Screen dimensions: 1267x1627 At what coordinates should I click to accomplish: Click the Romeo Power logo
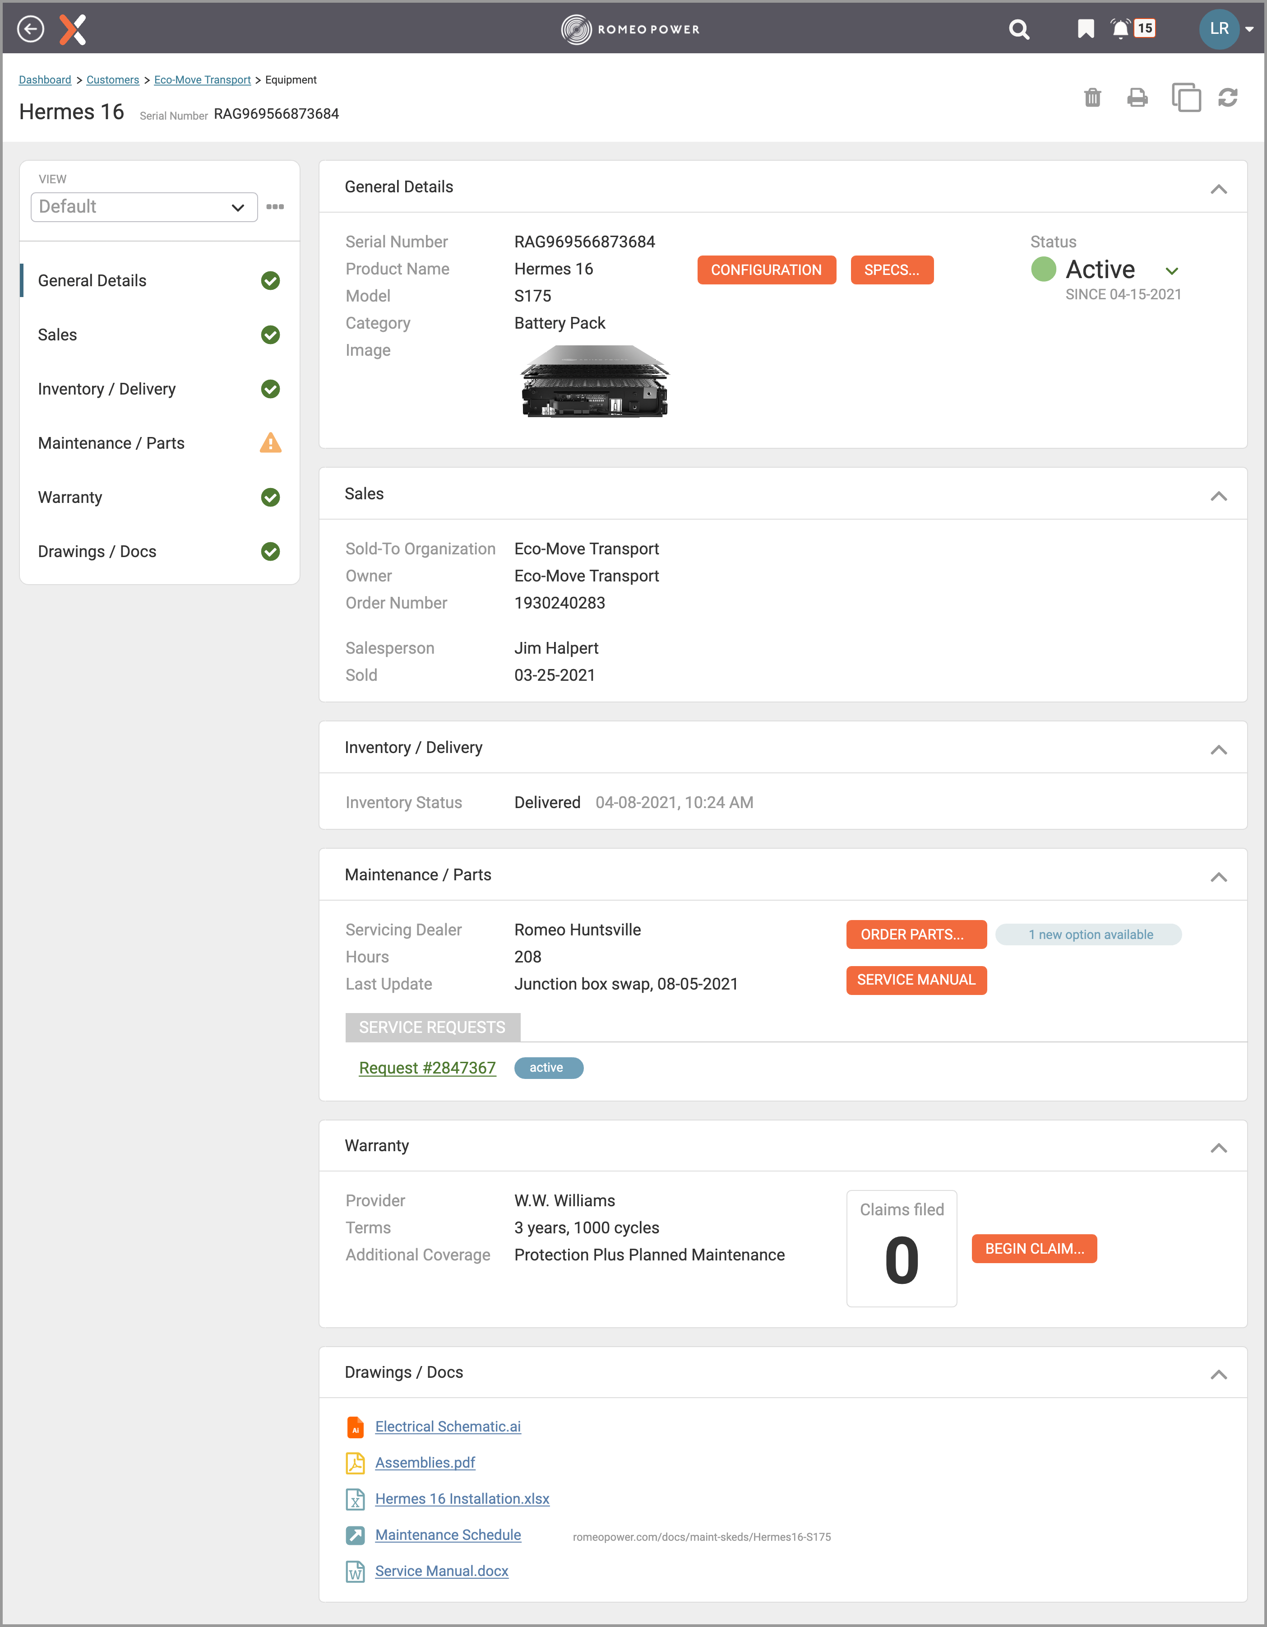pyautogui.click(x=630, y=29)
